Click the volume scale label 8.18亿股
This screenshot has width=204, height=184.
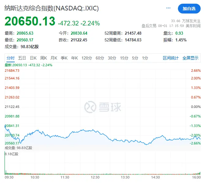11,154
